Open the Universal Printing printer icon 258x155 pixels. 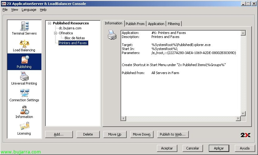tap(24, 76)
